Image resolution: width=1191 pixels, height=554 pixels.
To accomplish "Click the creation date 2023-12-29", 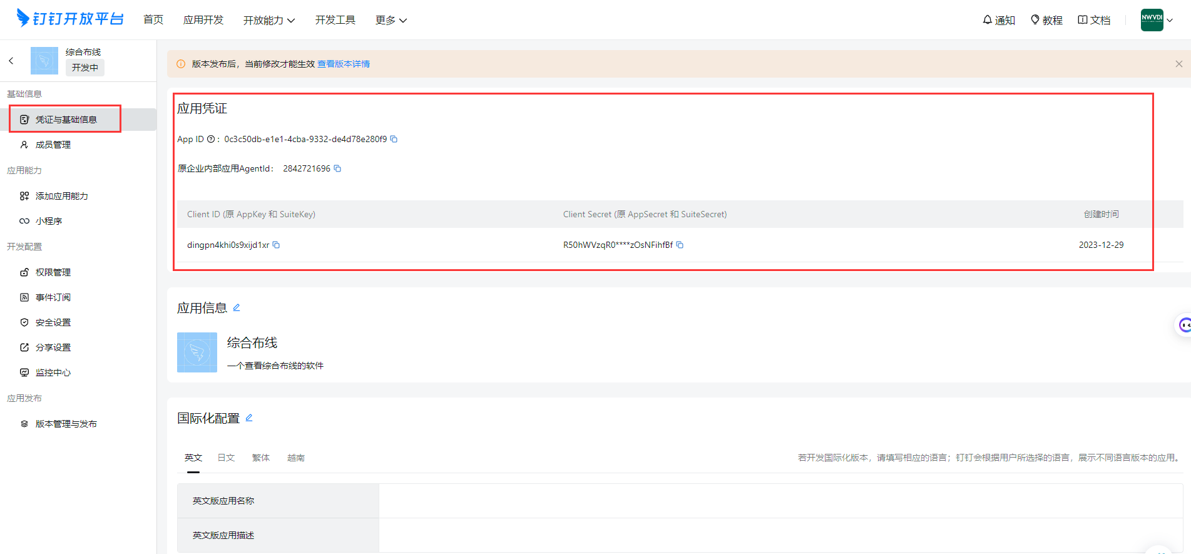I will click(x=1101, y=245).
